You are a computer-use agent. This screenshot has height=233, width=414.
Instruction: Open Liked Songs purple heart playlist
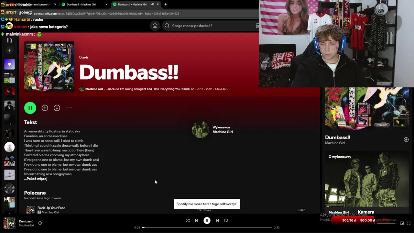point(9,64)
